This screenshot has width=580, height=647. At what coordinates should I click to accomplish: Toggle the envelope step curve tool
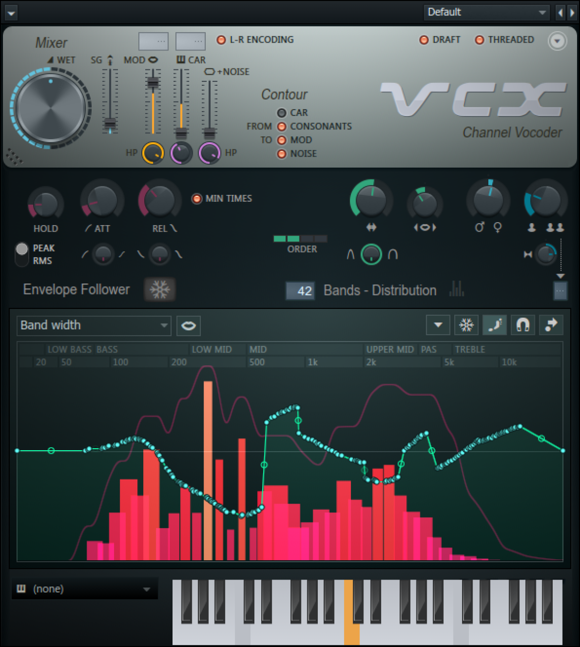click(494, 325)
